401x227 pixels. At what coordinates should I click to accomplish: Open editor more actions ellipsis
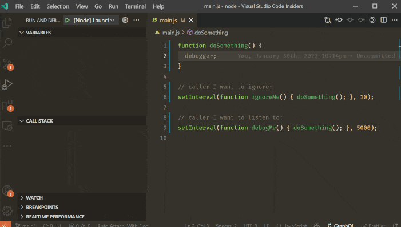(395, 20)
